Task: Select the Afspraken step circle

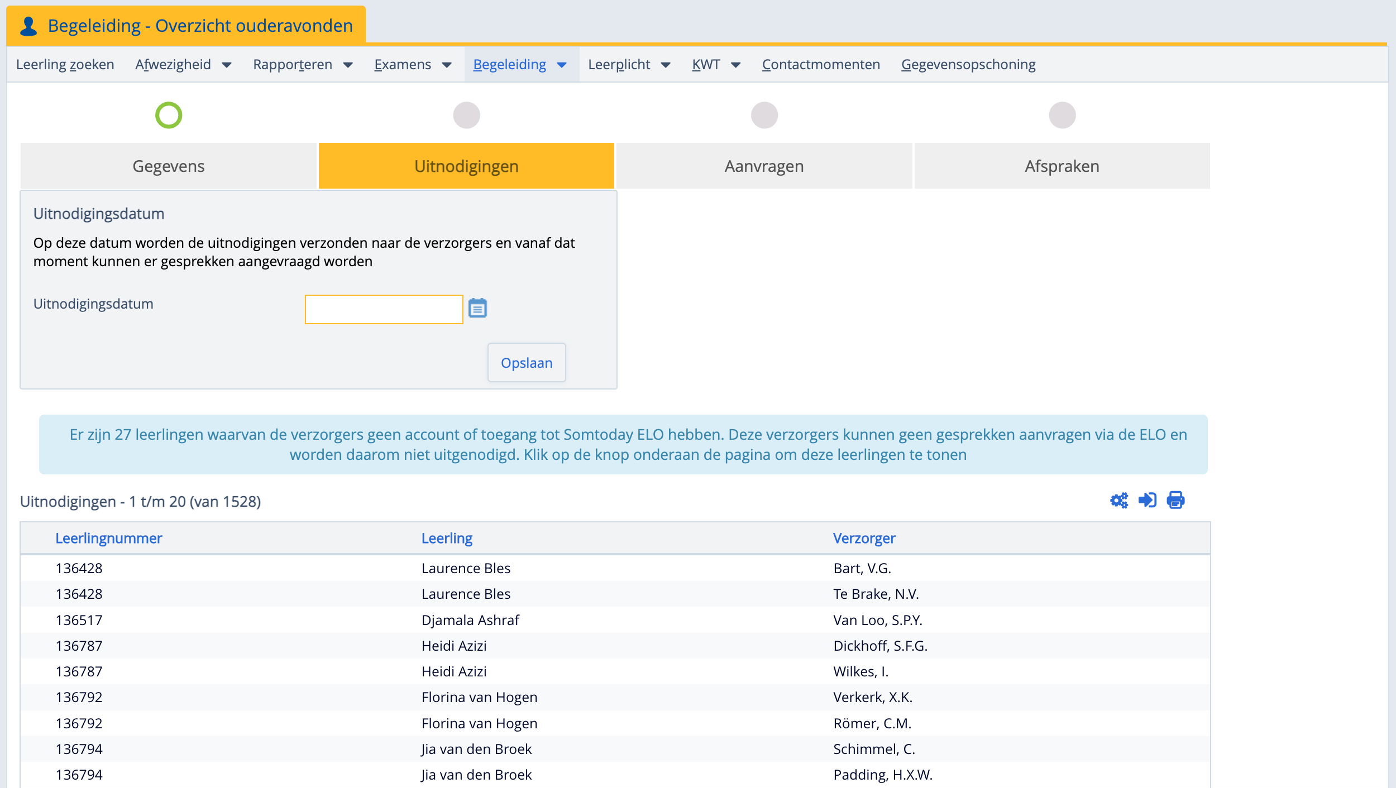Action: (x=1062, y=116)
